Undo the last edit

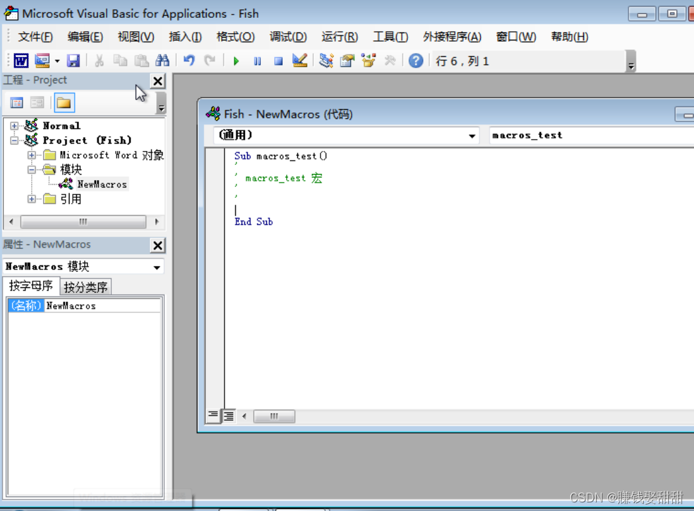point(189,61)
